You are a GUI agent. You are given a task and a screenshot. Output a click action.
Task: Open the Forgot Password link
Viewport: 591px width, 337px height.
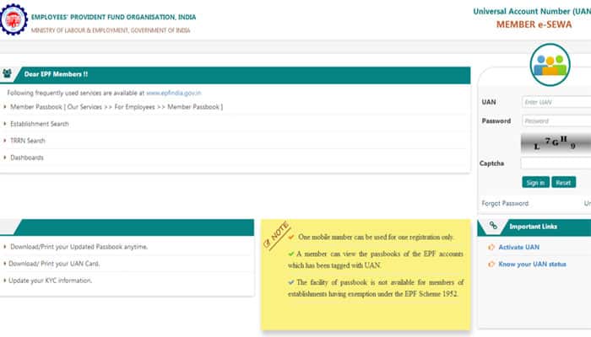[505, 203]
